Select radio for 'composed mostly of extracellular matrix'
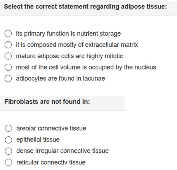Image resolution: width=177 pixels, height=170 pixels. [x=9, y=45]
